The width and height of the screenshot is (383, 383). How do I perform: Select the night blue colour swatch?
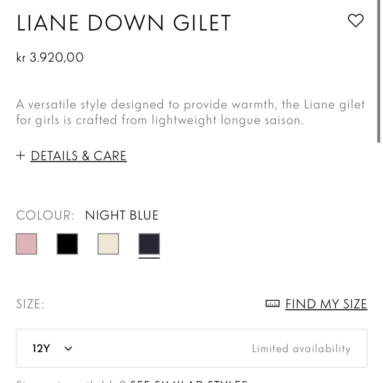point(149,244)
